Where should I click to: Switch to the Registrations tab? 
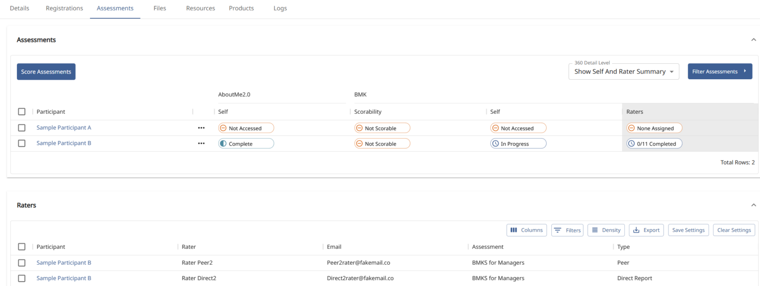pyautogui.click(x=64, y=8)
